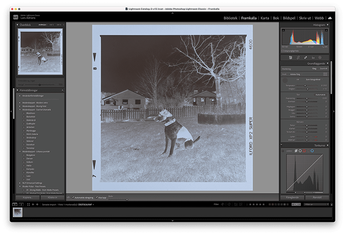Go forward with right arrow in filmstrip bar
Screen dimensions: 345x235
[37, 204]
